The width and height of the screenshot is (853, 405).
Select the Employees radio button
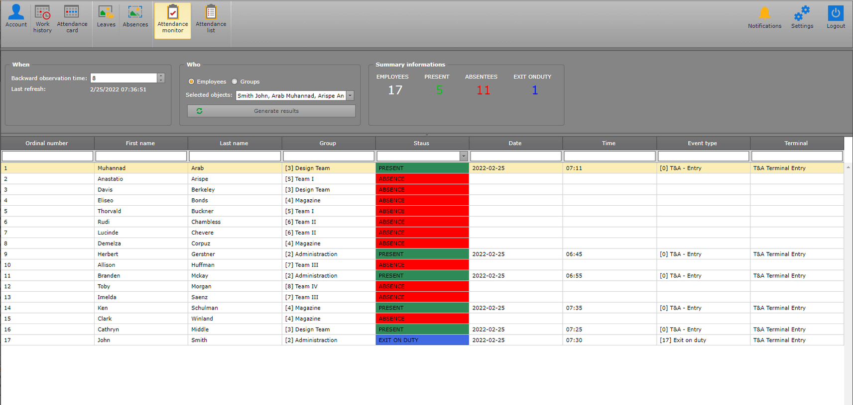(x=191, y=81)
